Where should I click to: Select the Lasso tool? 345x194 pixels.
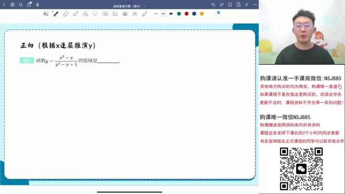[x=95, y=14]
